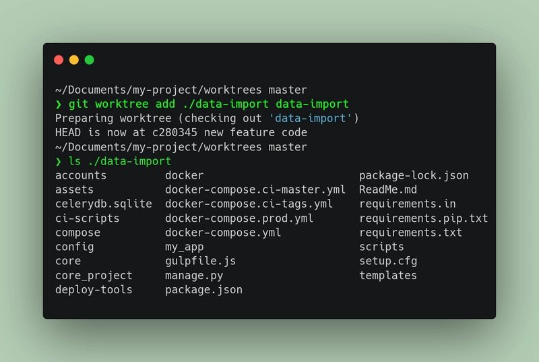Click the templates directory entry
The image size is (539, 362).
point(388,276)
